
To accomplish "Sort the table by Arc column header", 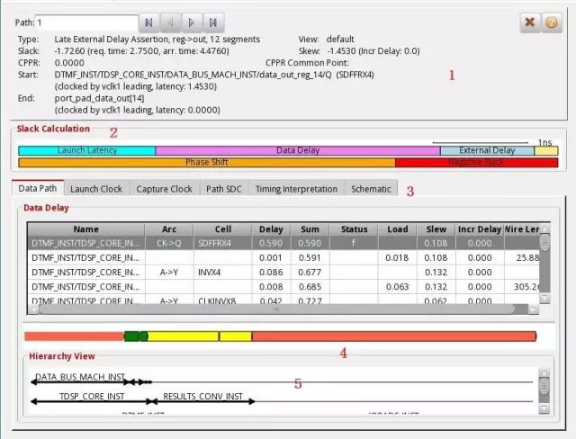I will pos(169,229).
